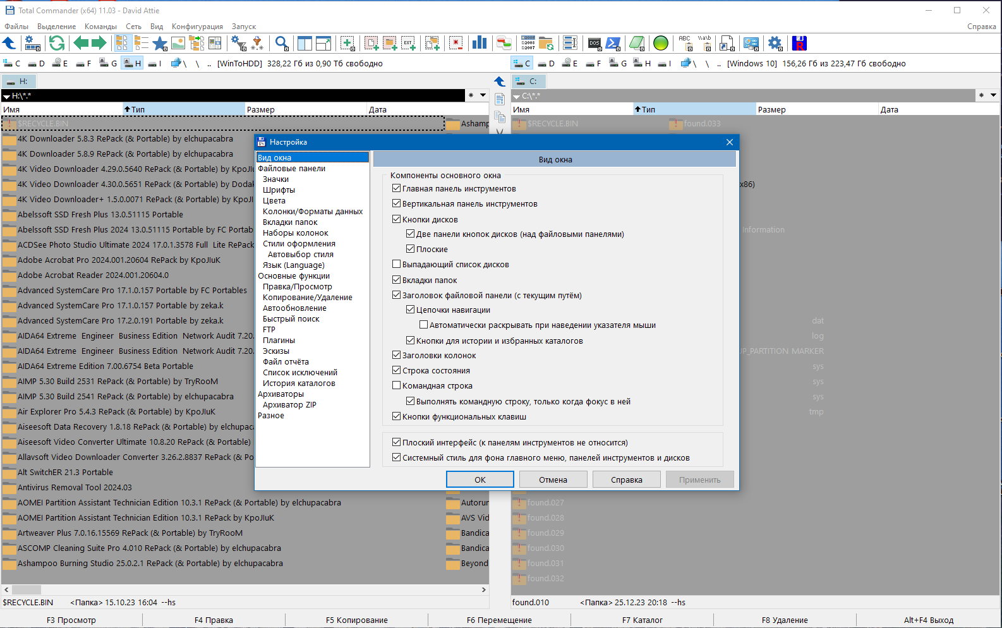The height and width of the screenshot is (628, 1002).
Task: Click the F8 Удаление button
Action: pyautogui.click(x=785, y=620)
